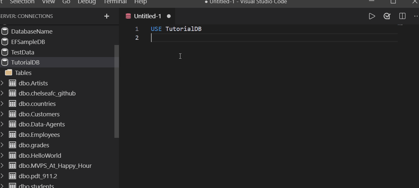Click the EFSampleDB database icon
419x188 pixels.
pos(5,41)
